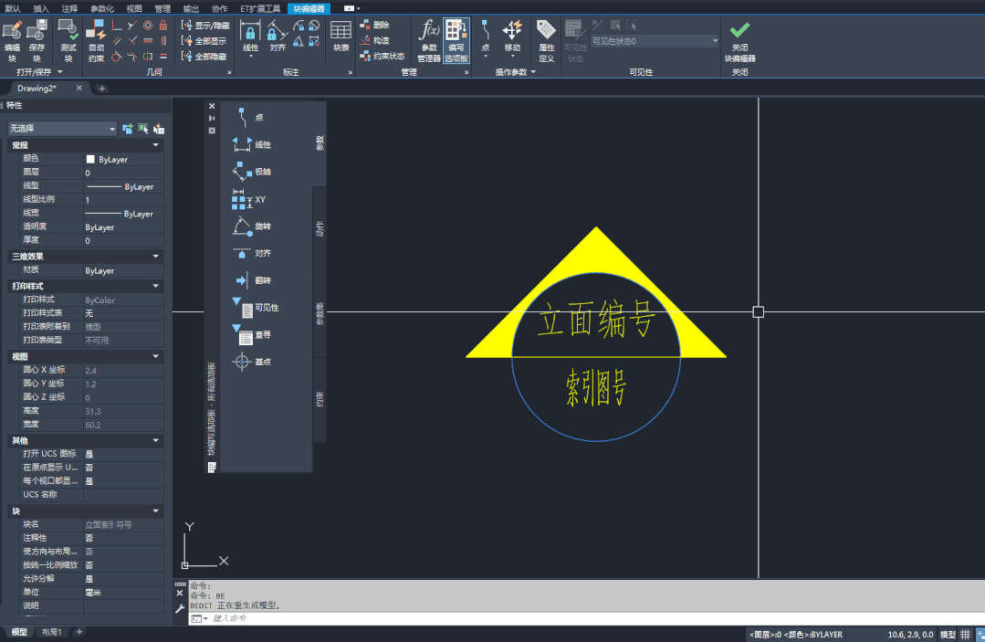Click the 线型比例 value field
This screenshot has width=985, height=642.
coord(123,200)
